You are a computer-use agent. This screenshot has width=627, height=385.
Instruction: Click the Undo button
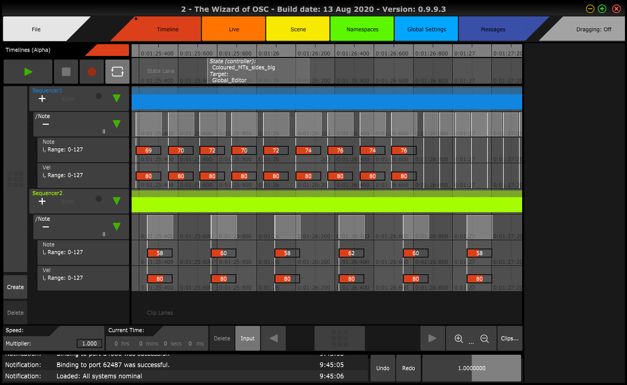(x=383, y=368)
